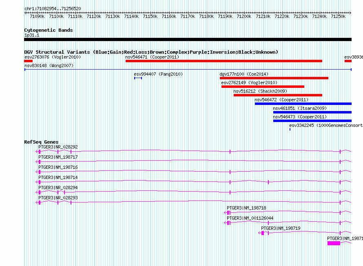This screenshot has height=266, width=363.
Task: Click the nsv461851 (Itsara2009) label text
Action: 300,108
